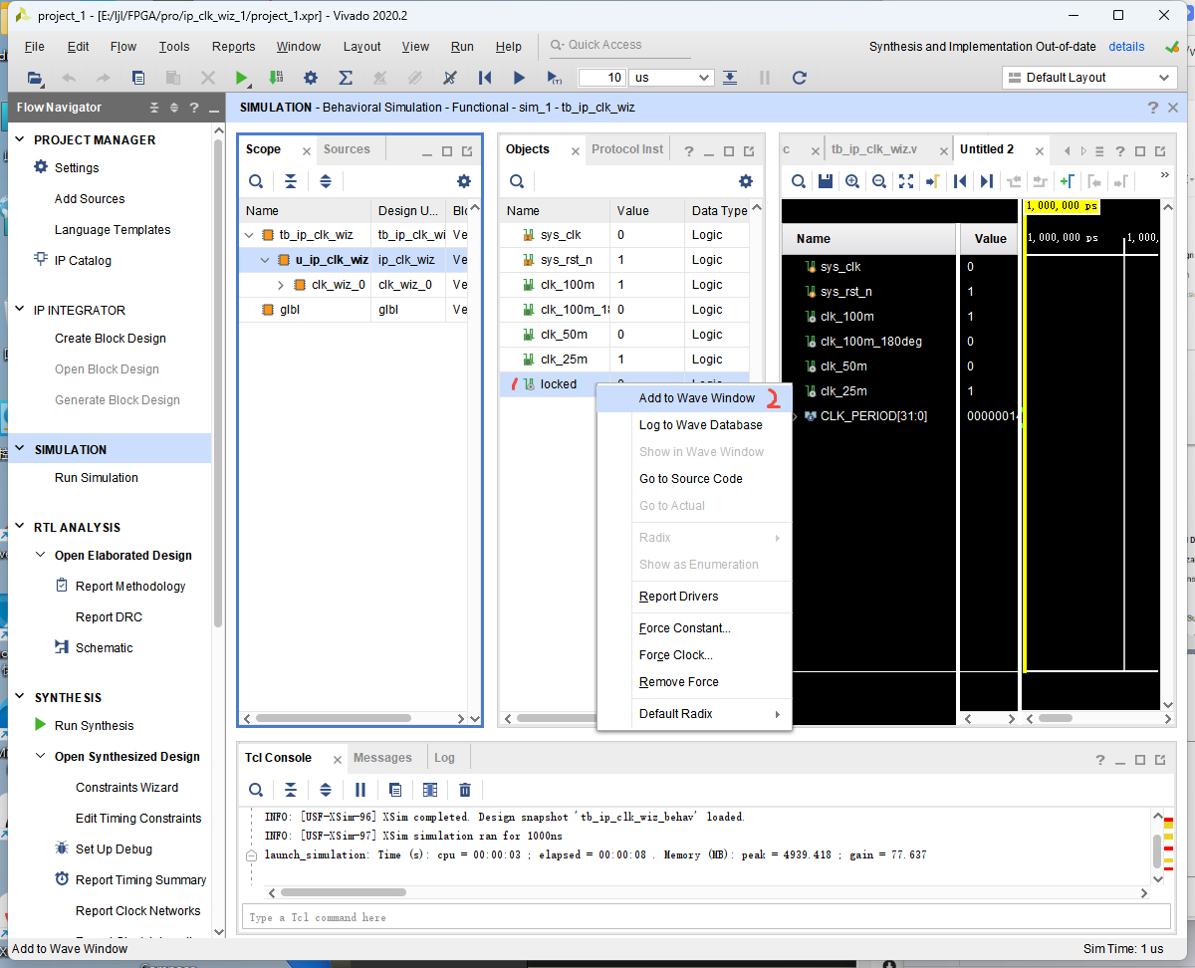The image size is (1195, 968).
Task: Restart simulation toolbar button
Action: pos(485,78)
